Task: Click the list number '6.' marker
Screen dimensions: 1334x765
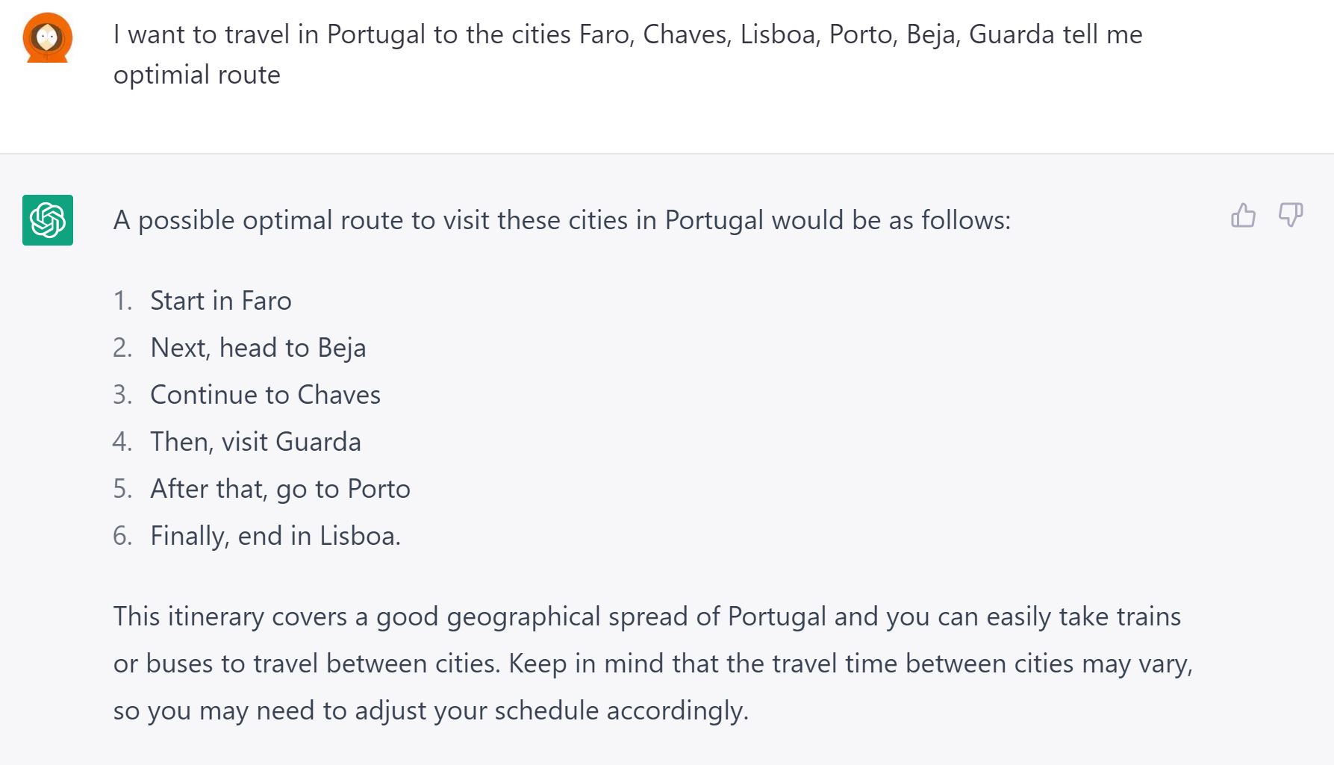Action: pos(122,536)
